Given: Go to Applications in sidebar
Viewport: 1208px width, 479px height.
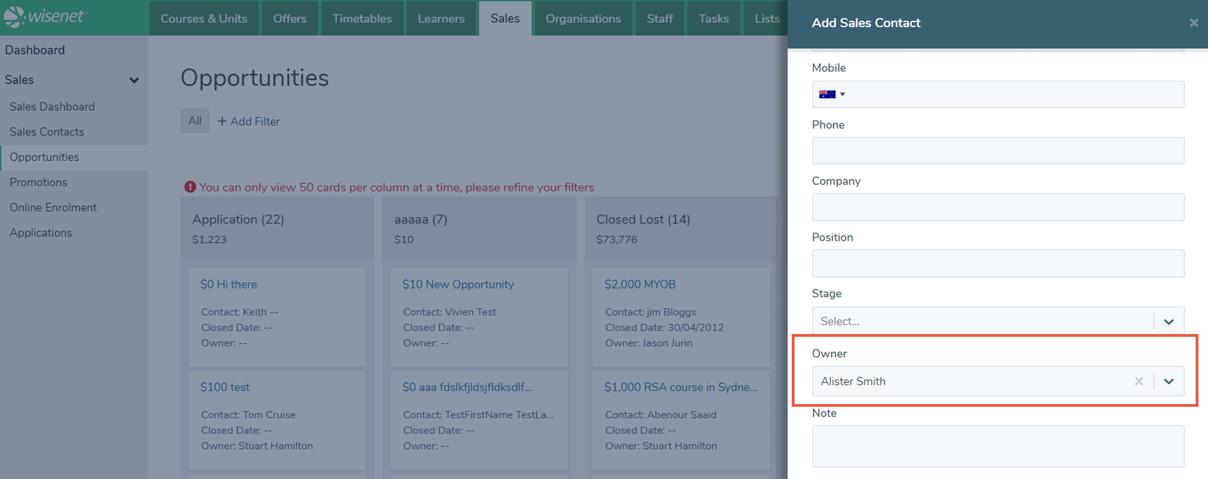Looking at the screenshot, I should tap(41, 233).
